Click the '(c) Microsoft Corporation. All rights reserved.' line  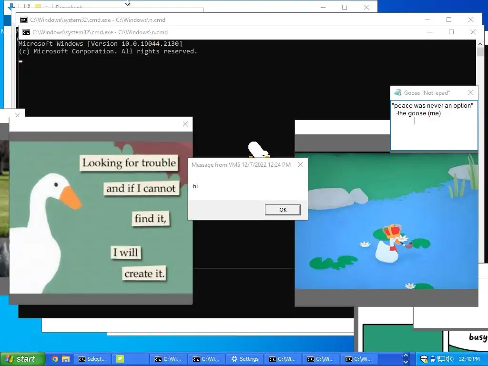(x=108, y=51)
